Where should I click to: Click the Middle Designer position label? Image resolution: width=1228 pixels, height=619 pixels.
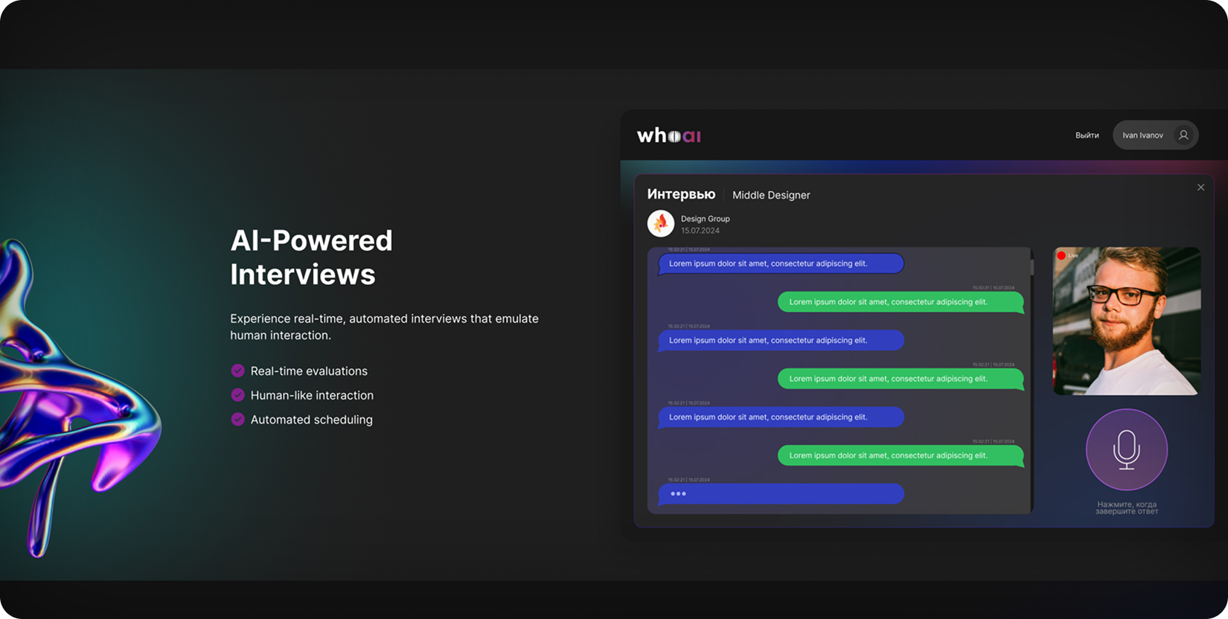tap(771, 195)
